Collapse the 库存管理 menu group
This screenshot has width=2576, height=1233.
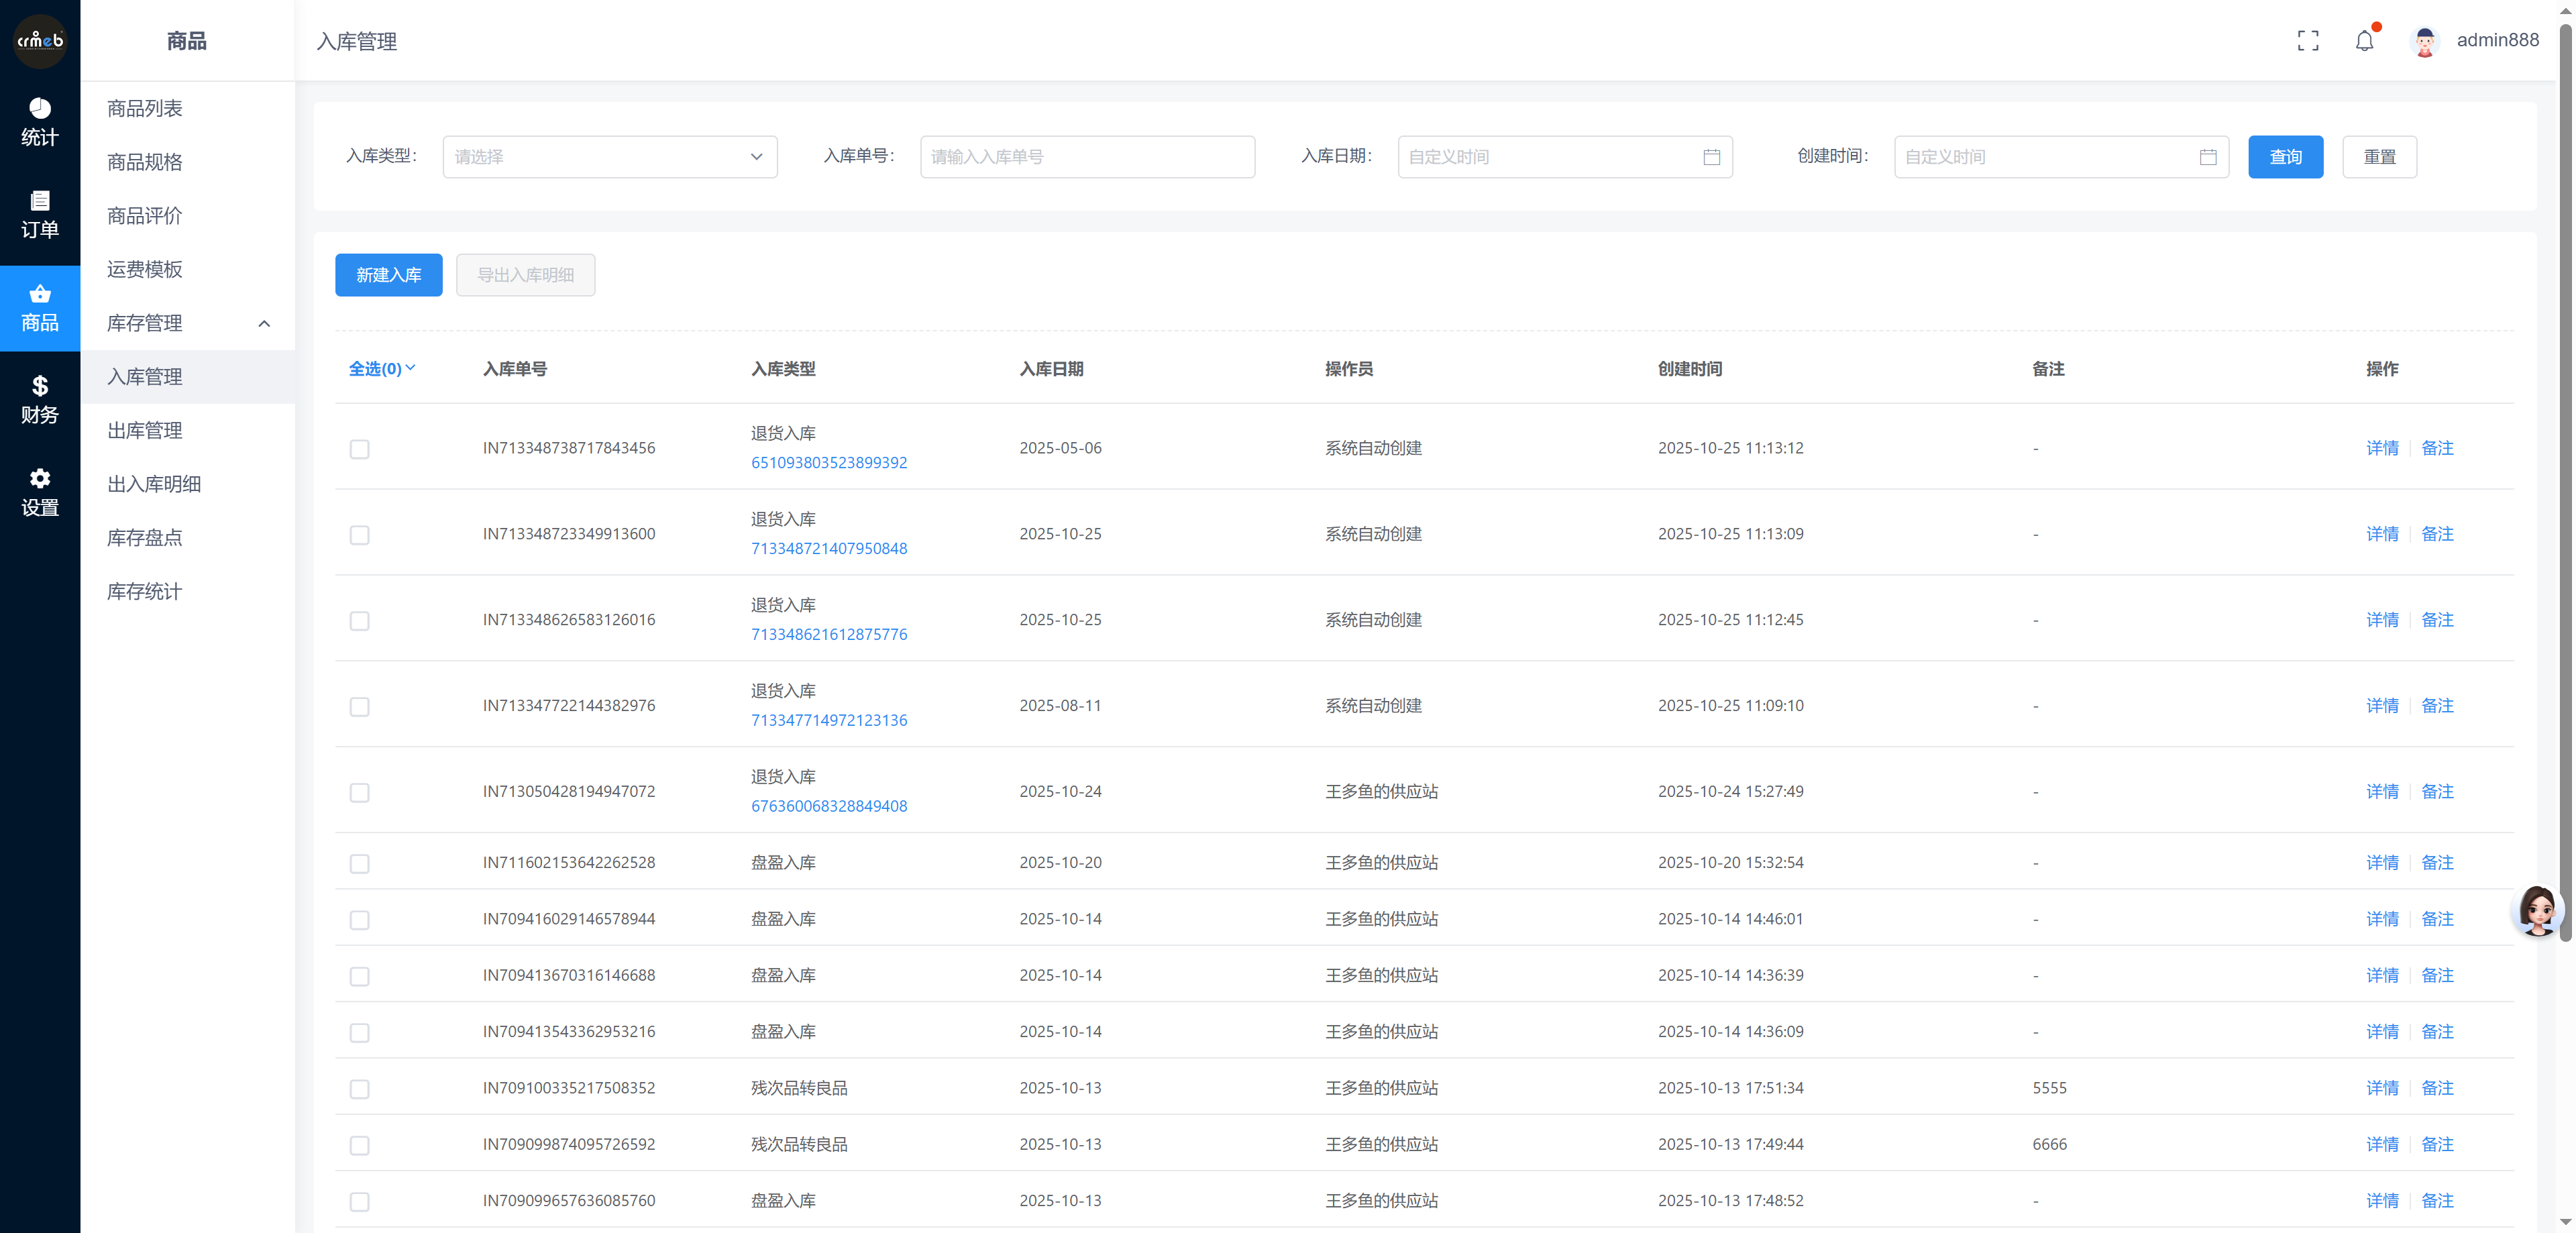[264, 323]
